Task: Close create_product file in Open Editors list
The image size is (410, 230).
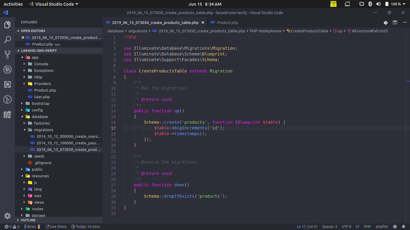Action: click(x=23, y=37)
